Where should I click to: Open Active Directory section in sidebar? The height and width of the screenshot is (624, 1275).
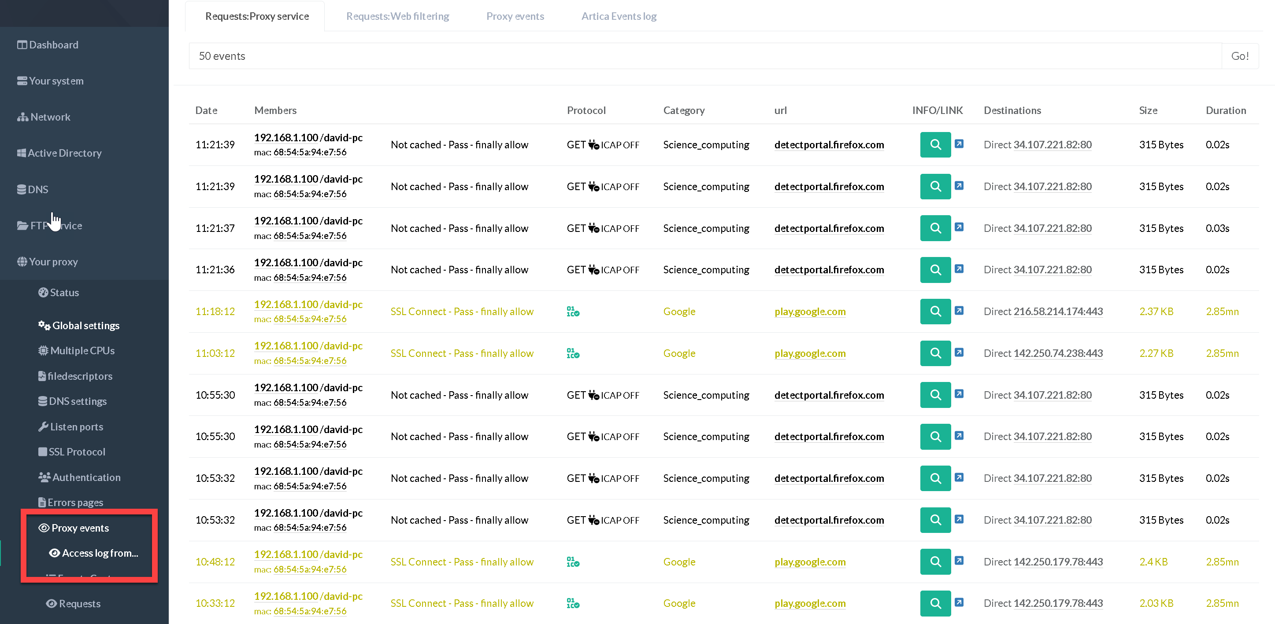(64, 153)
